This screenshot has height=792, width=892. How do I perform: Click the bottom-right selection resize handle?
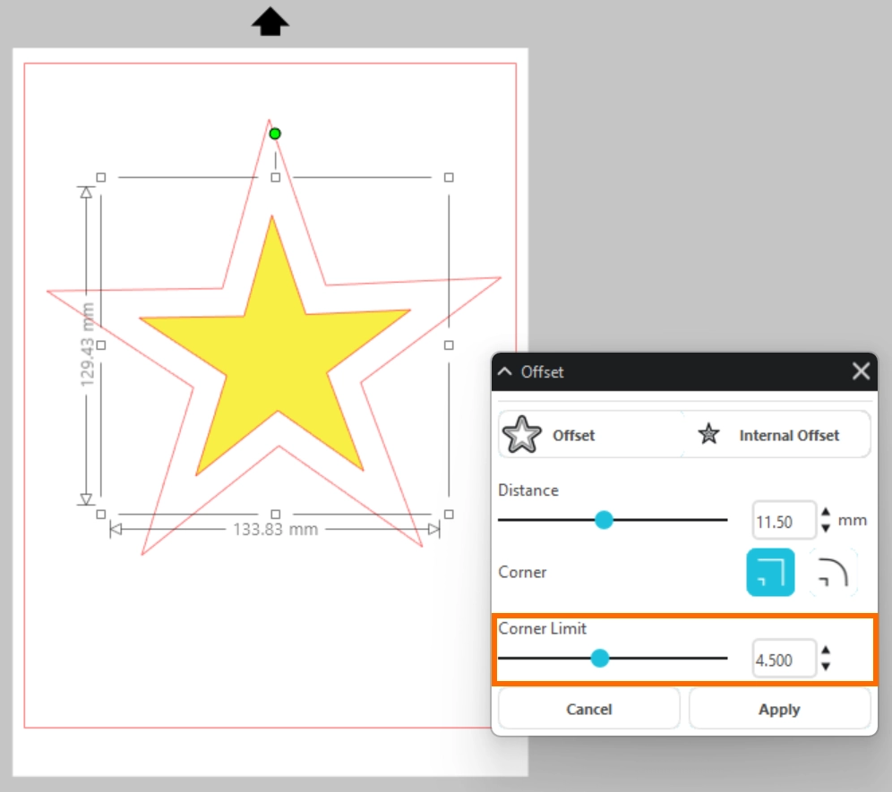(449, 514)
